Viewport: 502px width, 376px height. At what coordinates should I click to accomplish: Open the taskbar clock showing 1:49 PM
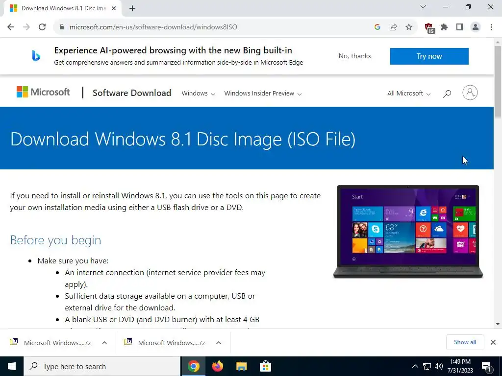point(460,366)
